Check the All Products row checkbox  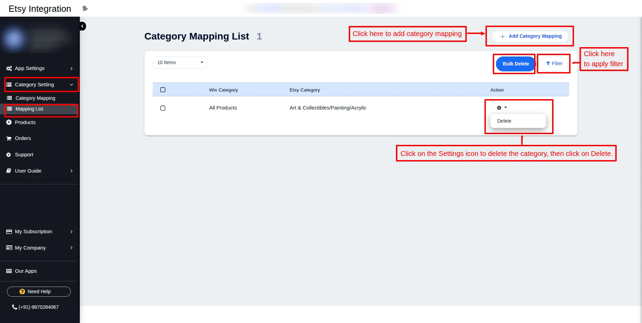pos(163,108)
